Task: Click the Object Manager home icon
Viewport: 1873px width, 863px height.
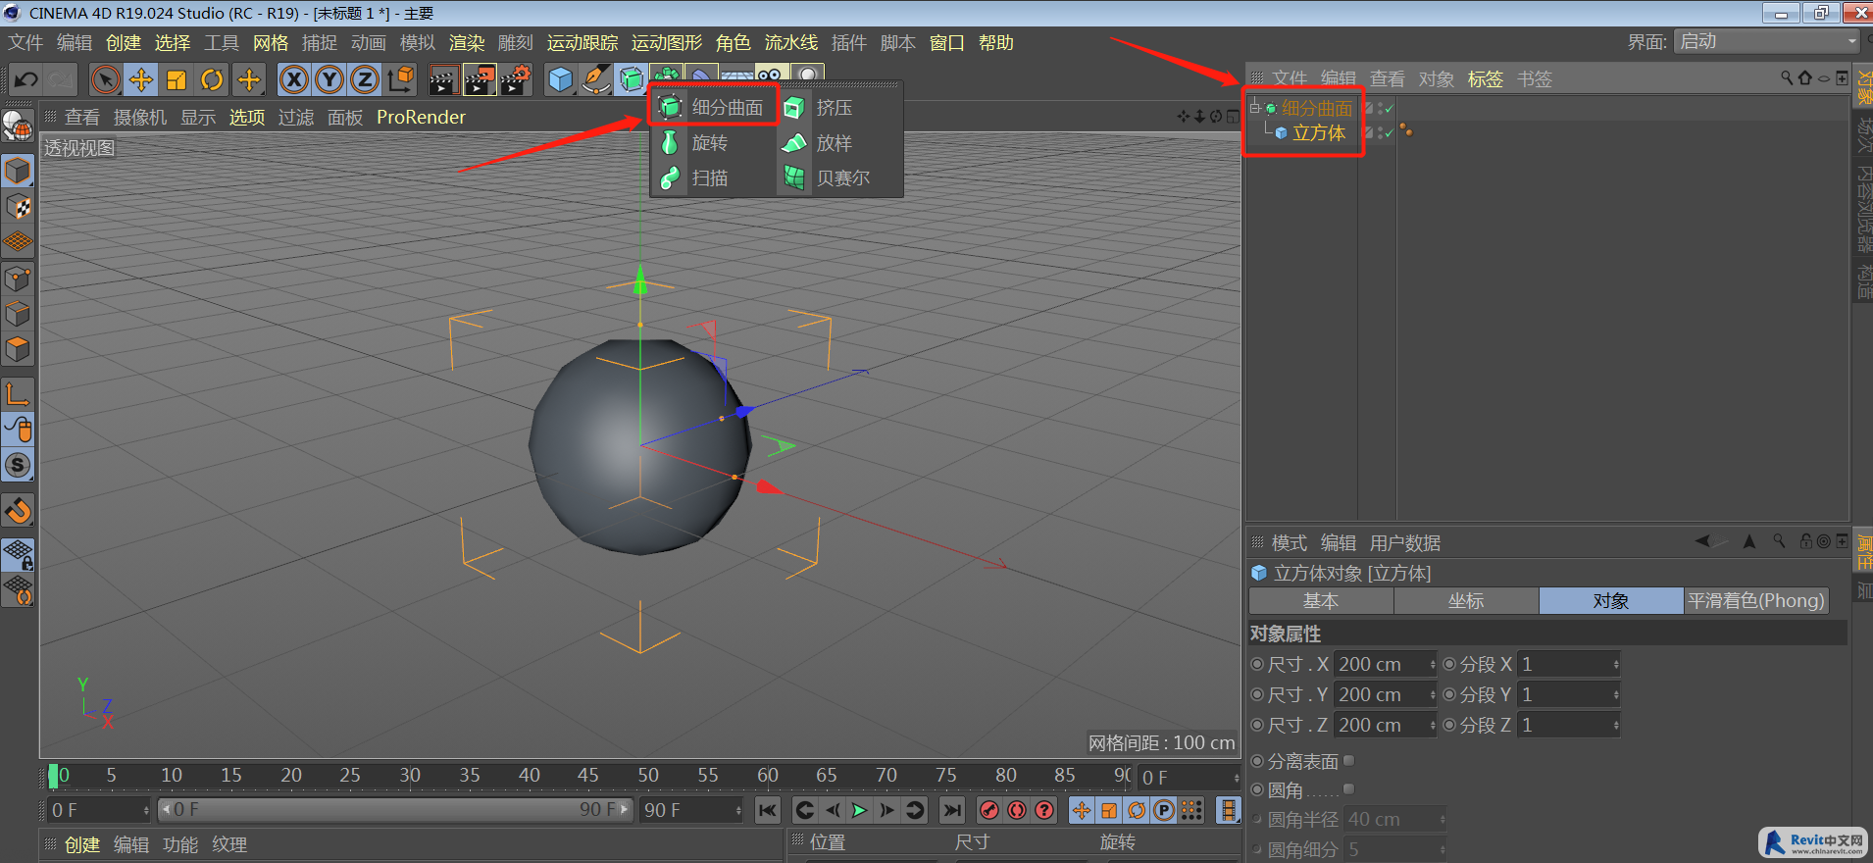Action: click(x=1805, y=77)
